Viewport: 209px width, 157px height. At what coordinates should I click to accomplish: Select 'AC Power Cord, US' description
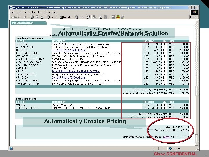pos(62,105)
